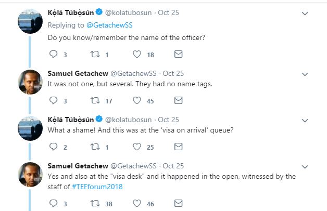Reply to the 'visa desk' tweet
The width and height of the screenshot is (327, 211).
click(x=53, y=204)
